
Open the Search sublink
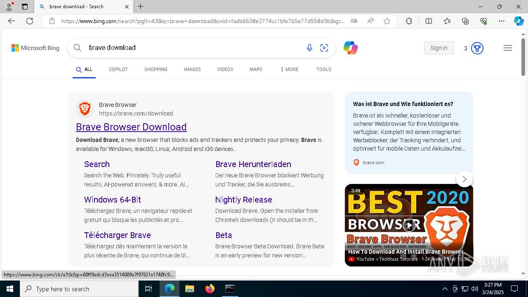(97, 164)
